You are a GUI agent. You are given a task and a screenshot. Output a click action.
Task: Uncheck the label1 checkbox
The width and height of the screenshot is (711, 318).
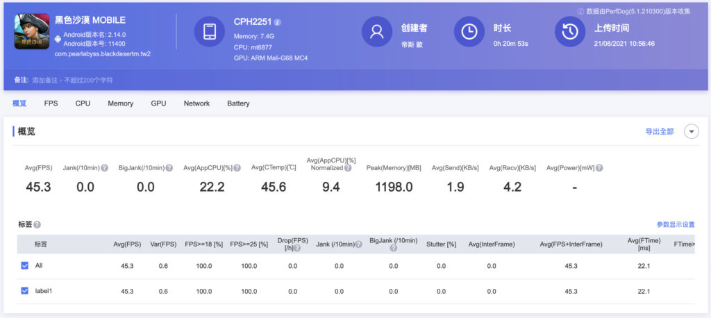click(x=24, y=291)
